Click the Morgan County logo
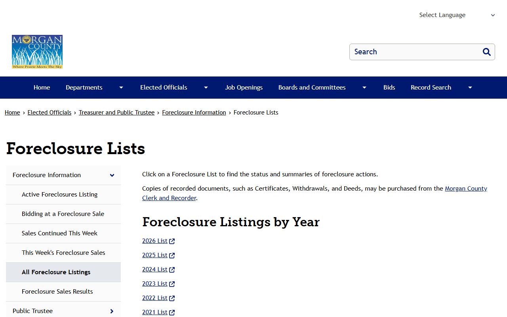The height and width of the screenshot is (317, 507). tap(37, 52)
